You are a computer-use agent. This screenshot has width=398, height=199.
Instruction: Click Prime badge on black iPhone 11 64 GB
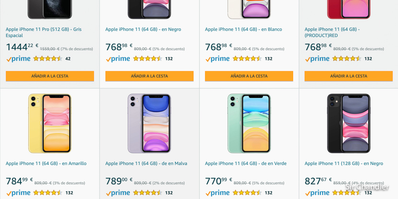pos(118,59)
